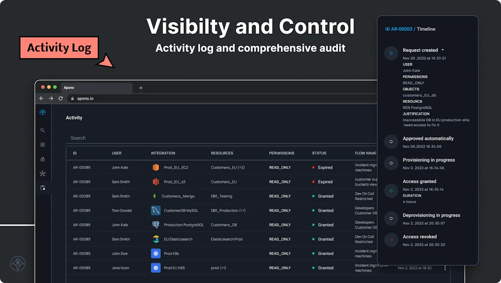Screen dimensions: 501x283
Task: Select the Access revoked timeline marker
Action: point(391,240)
